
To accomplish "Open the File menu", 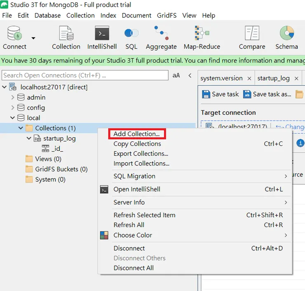I will [x=7, y=15].
